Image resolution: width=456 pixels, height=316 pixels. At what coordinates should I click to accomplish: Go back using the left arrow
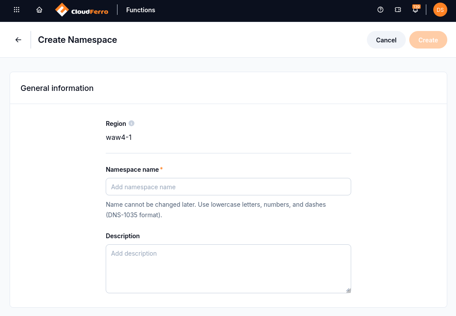18,40
